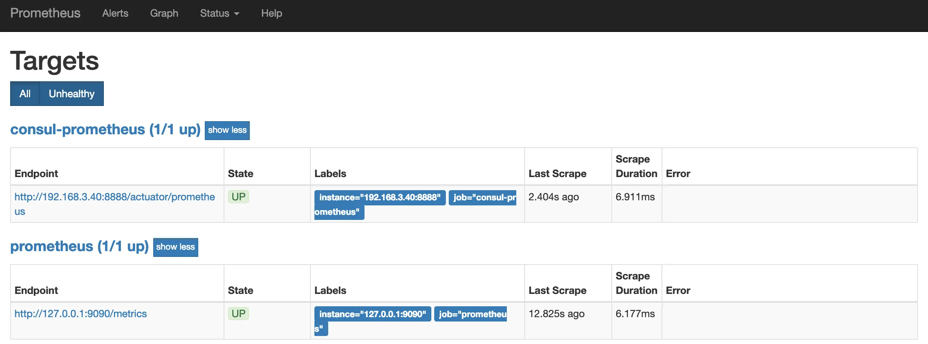
Task: Open the 192.168.3.40:8888 actuator endpoint link
Action: (114, 197)
